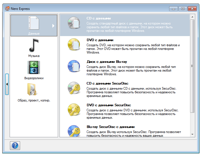
Task: Select the Видеоролики film strip icon
Action: (34, 67)
